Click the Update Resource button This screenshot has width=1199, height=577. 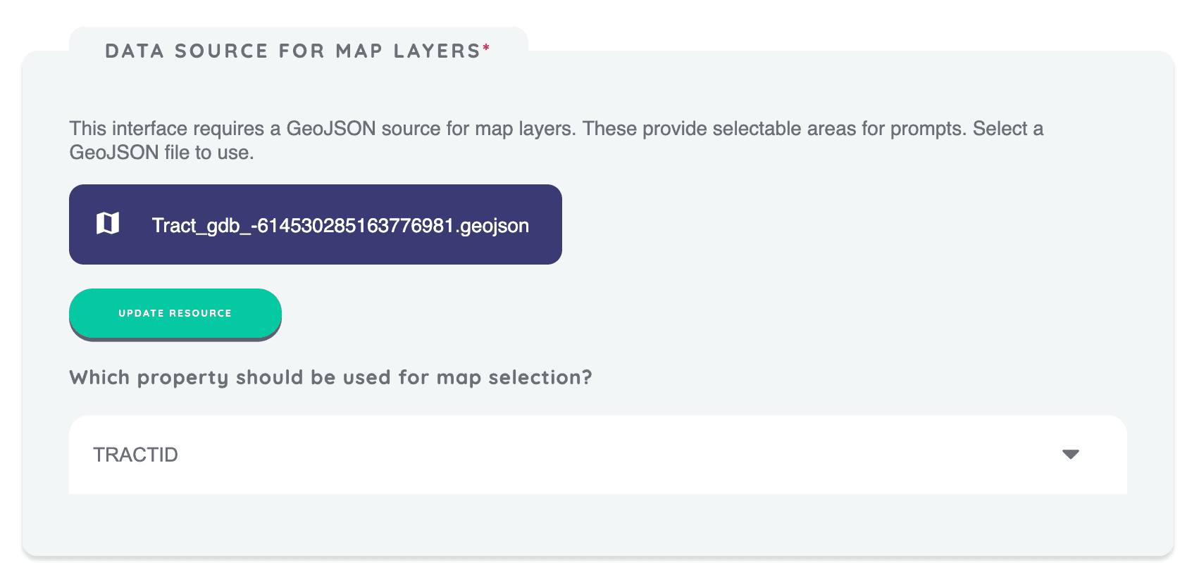[x=175, y=313]
